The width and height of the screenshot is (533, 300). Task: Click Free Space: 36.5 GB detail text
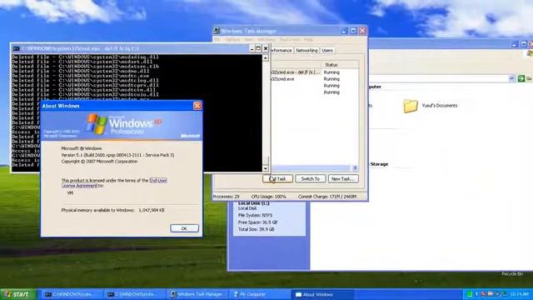(257, 222)
